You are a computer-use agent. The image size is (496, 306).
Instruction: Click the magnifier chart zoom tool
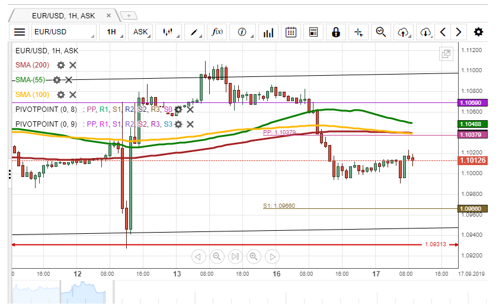(381, 32)
